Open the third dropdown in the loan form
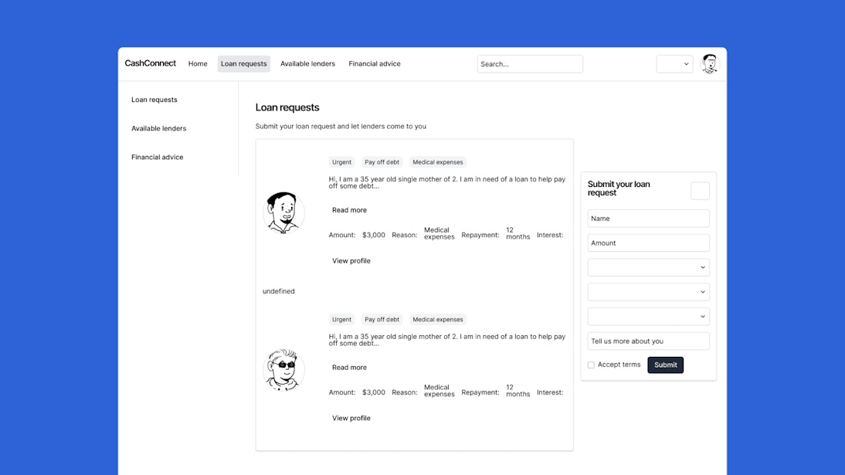 648,316
